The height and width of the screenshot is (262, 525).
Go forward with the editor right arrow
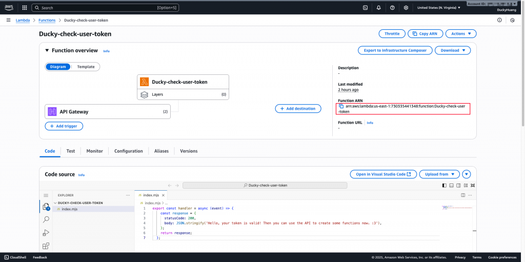[x=177, y=185]
